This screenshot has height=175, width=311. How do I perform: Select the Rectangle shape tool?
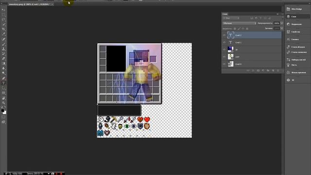pyautogui.click(x=3, y=93)
